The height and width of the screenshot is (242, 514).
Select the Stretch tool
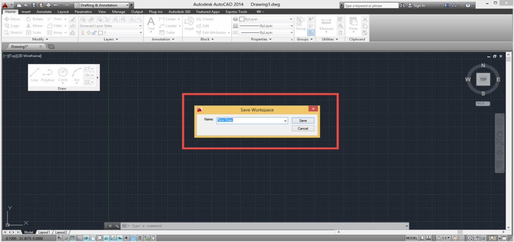[x=13, y=32]
